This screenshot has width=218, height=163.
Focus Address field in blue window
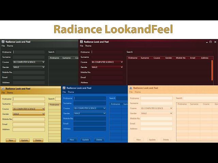point(90,129)
